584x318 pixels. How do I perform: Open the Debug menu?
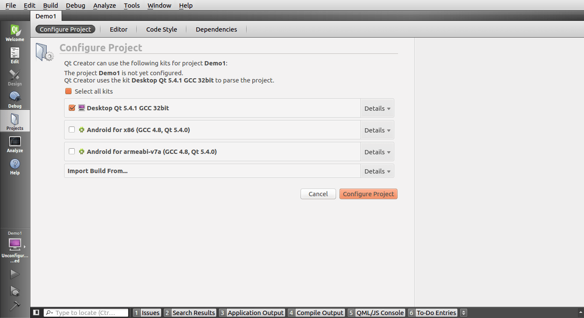[x=76, y=6]
